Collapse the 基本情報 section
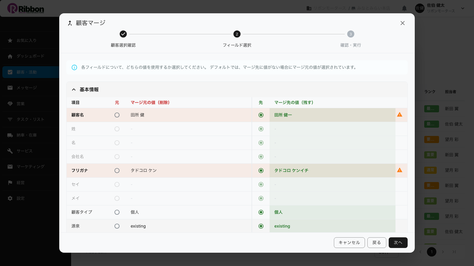 pyautogui.click(x=74, y=90)
